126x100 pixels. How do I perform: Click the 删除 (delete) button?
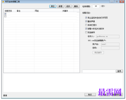76,6
